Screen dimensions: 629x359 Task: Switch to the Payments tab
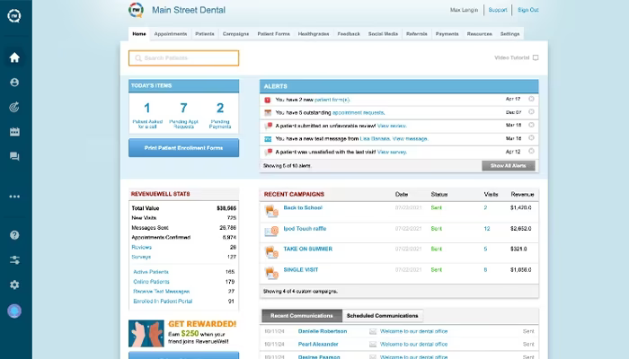(447, 34)
